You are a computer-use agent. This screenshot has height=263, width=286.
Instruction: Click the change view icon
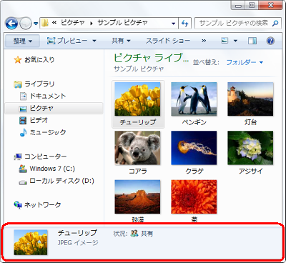tap(225, 41)
